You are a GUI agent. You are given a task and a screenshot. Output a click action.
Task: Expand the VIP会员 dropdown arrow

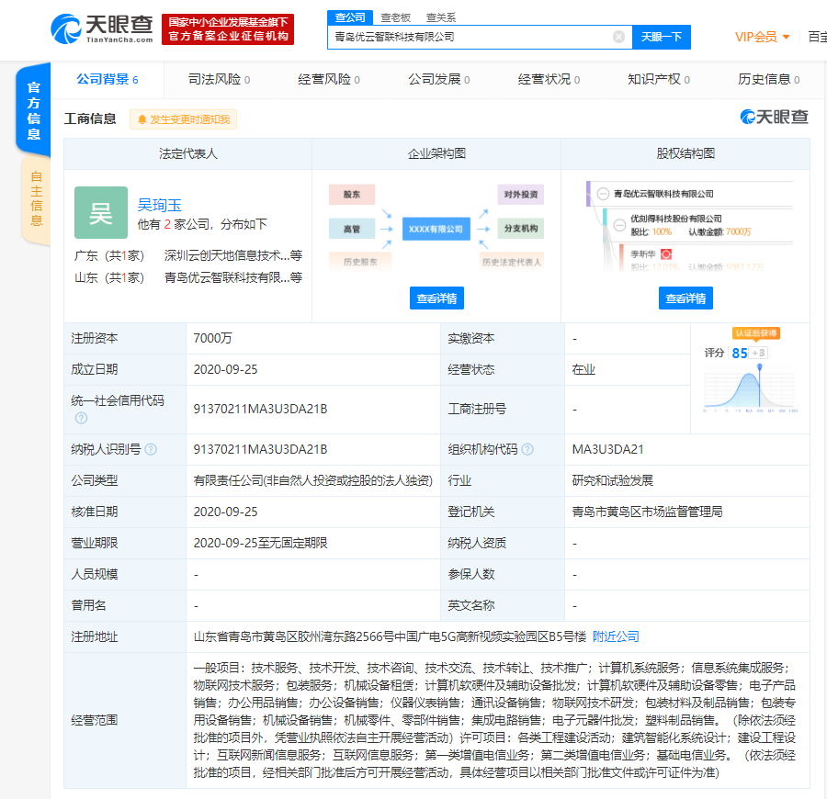[x=786, y=37]
